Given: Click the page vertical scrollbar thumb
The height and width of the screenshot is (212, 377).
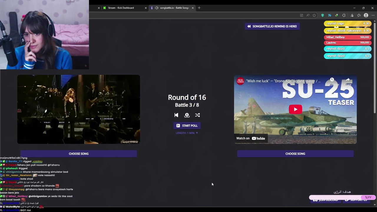Looking at the screenshot, I should 375,68.
